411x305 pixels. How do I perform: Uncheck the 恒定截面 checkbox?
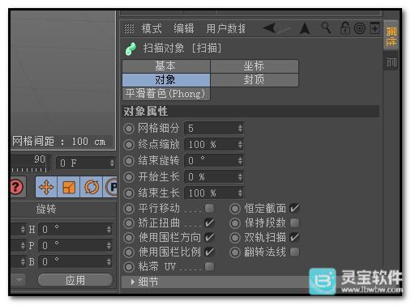tap(294, 208)
